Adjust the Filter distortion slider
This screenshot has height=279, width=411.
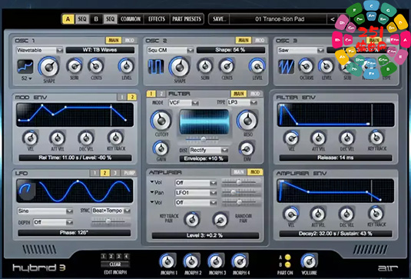[x=203, y=139]
